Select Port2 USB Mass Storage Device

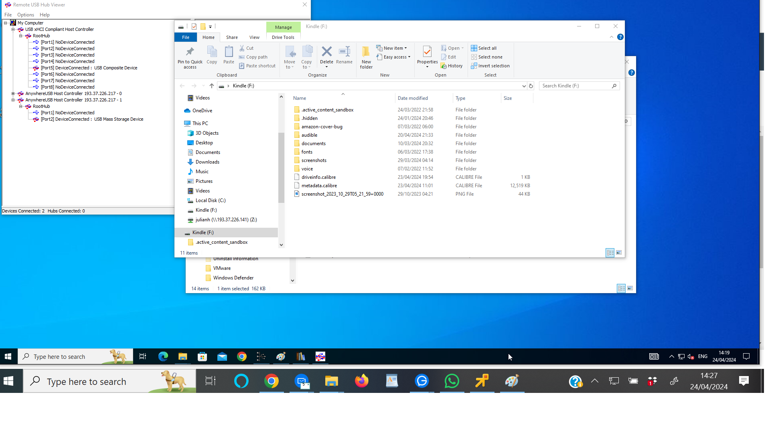click(92, 119)
